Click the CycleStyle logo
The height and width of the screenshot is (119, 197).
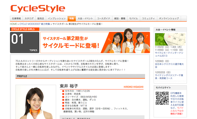click(38, 9)
